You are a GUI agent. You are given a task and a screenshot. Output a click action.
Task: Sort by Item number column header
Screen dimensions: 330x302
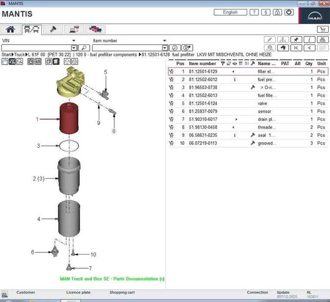click(x=202, y=63)
